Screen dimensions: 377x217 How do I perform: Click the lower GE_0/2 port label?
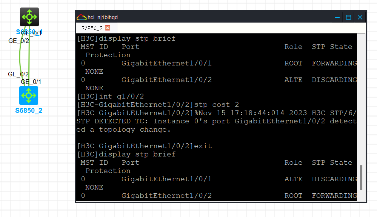18,74
